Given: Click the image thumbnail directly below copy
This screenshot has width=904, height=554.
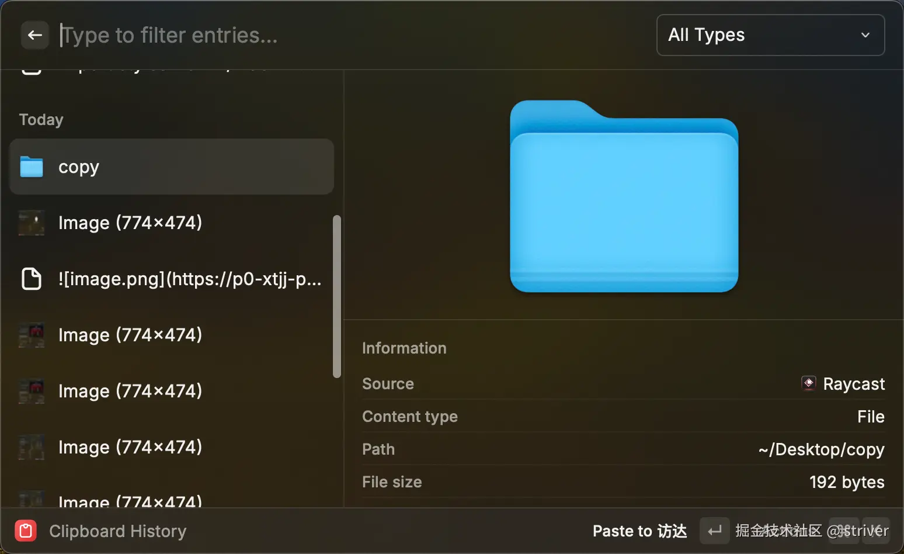Looking at the screenshot, I should coord(32,223).
